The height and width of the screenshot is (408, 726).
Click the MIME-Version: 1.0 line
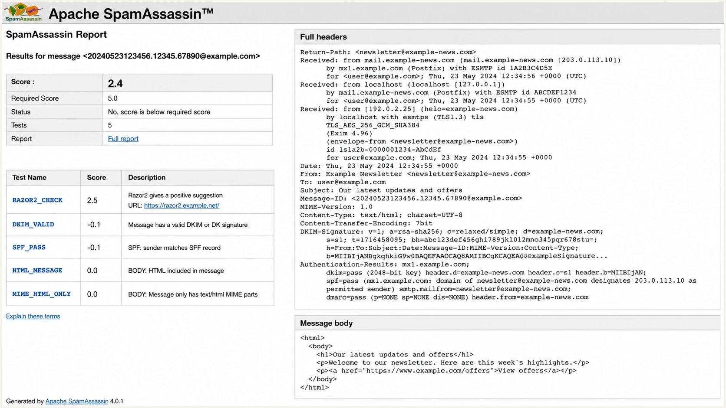tap(337, 207)
